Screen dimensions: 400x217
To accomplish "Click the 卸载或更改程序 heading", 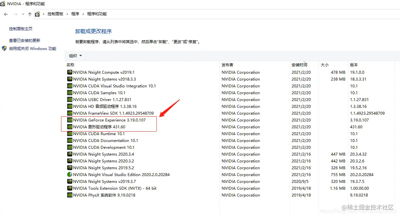I will click(93, 32).
